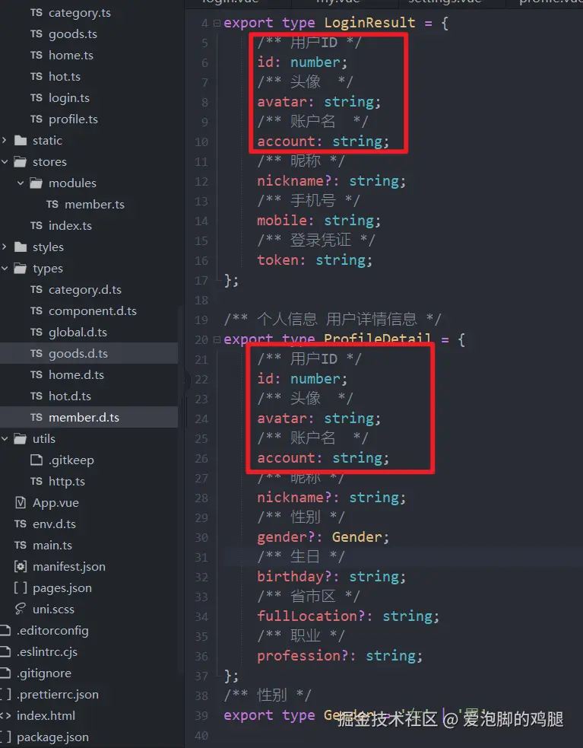Click the TS icon beside category.ts
The width and height of the screenshot is (583, 748).
click(x=36, y=13)
